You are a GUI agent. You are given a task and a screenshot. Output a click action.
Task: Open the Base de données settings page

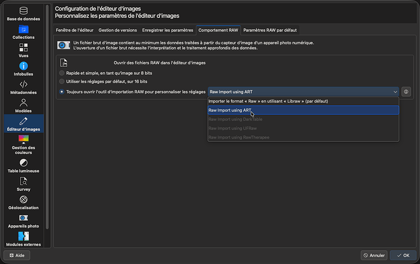click(x=24, y=14)
